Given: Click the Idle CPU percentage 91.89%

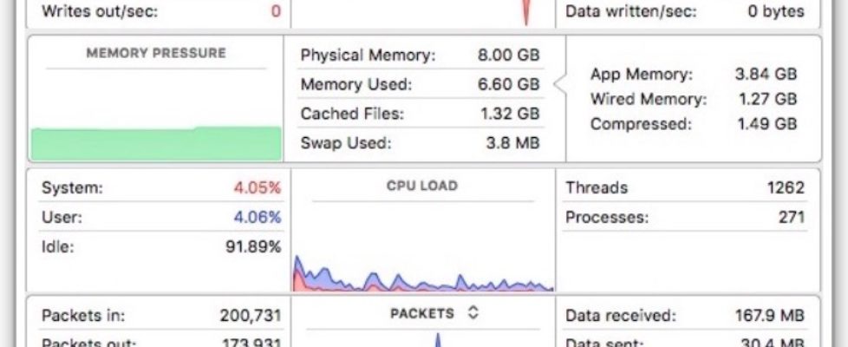Looking at the screenshot, I should (251, 247).
